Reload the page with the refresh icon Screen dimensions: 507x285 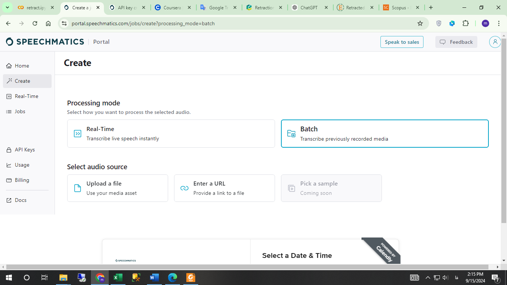coord(35,23)
